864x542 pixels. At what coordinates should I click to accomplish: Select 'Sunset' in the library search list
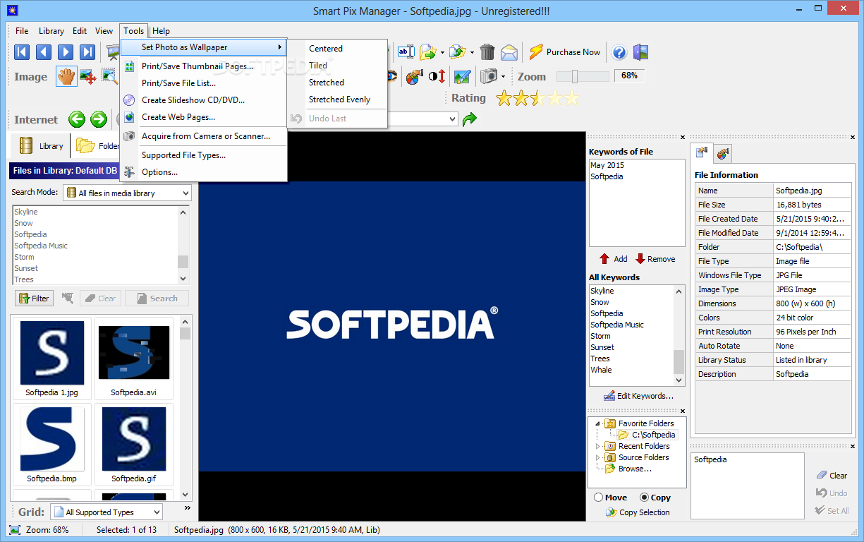click(26, 268)
